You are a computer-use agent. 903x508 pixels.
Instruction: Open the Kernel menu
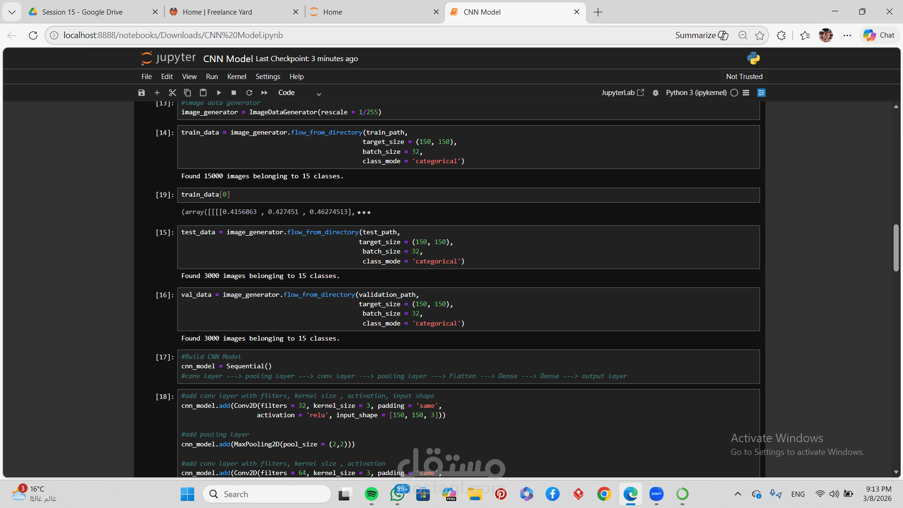click(x=237, y=77)
